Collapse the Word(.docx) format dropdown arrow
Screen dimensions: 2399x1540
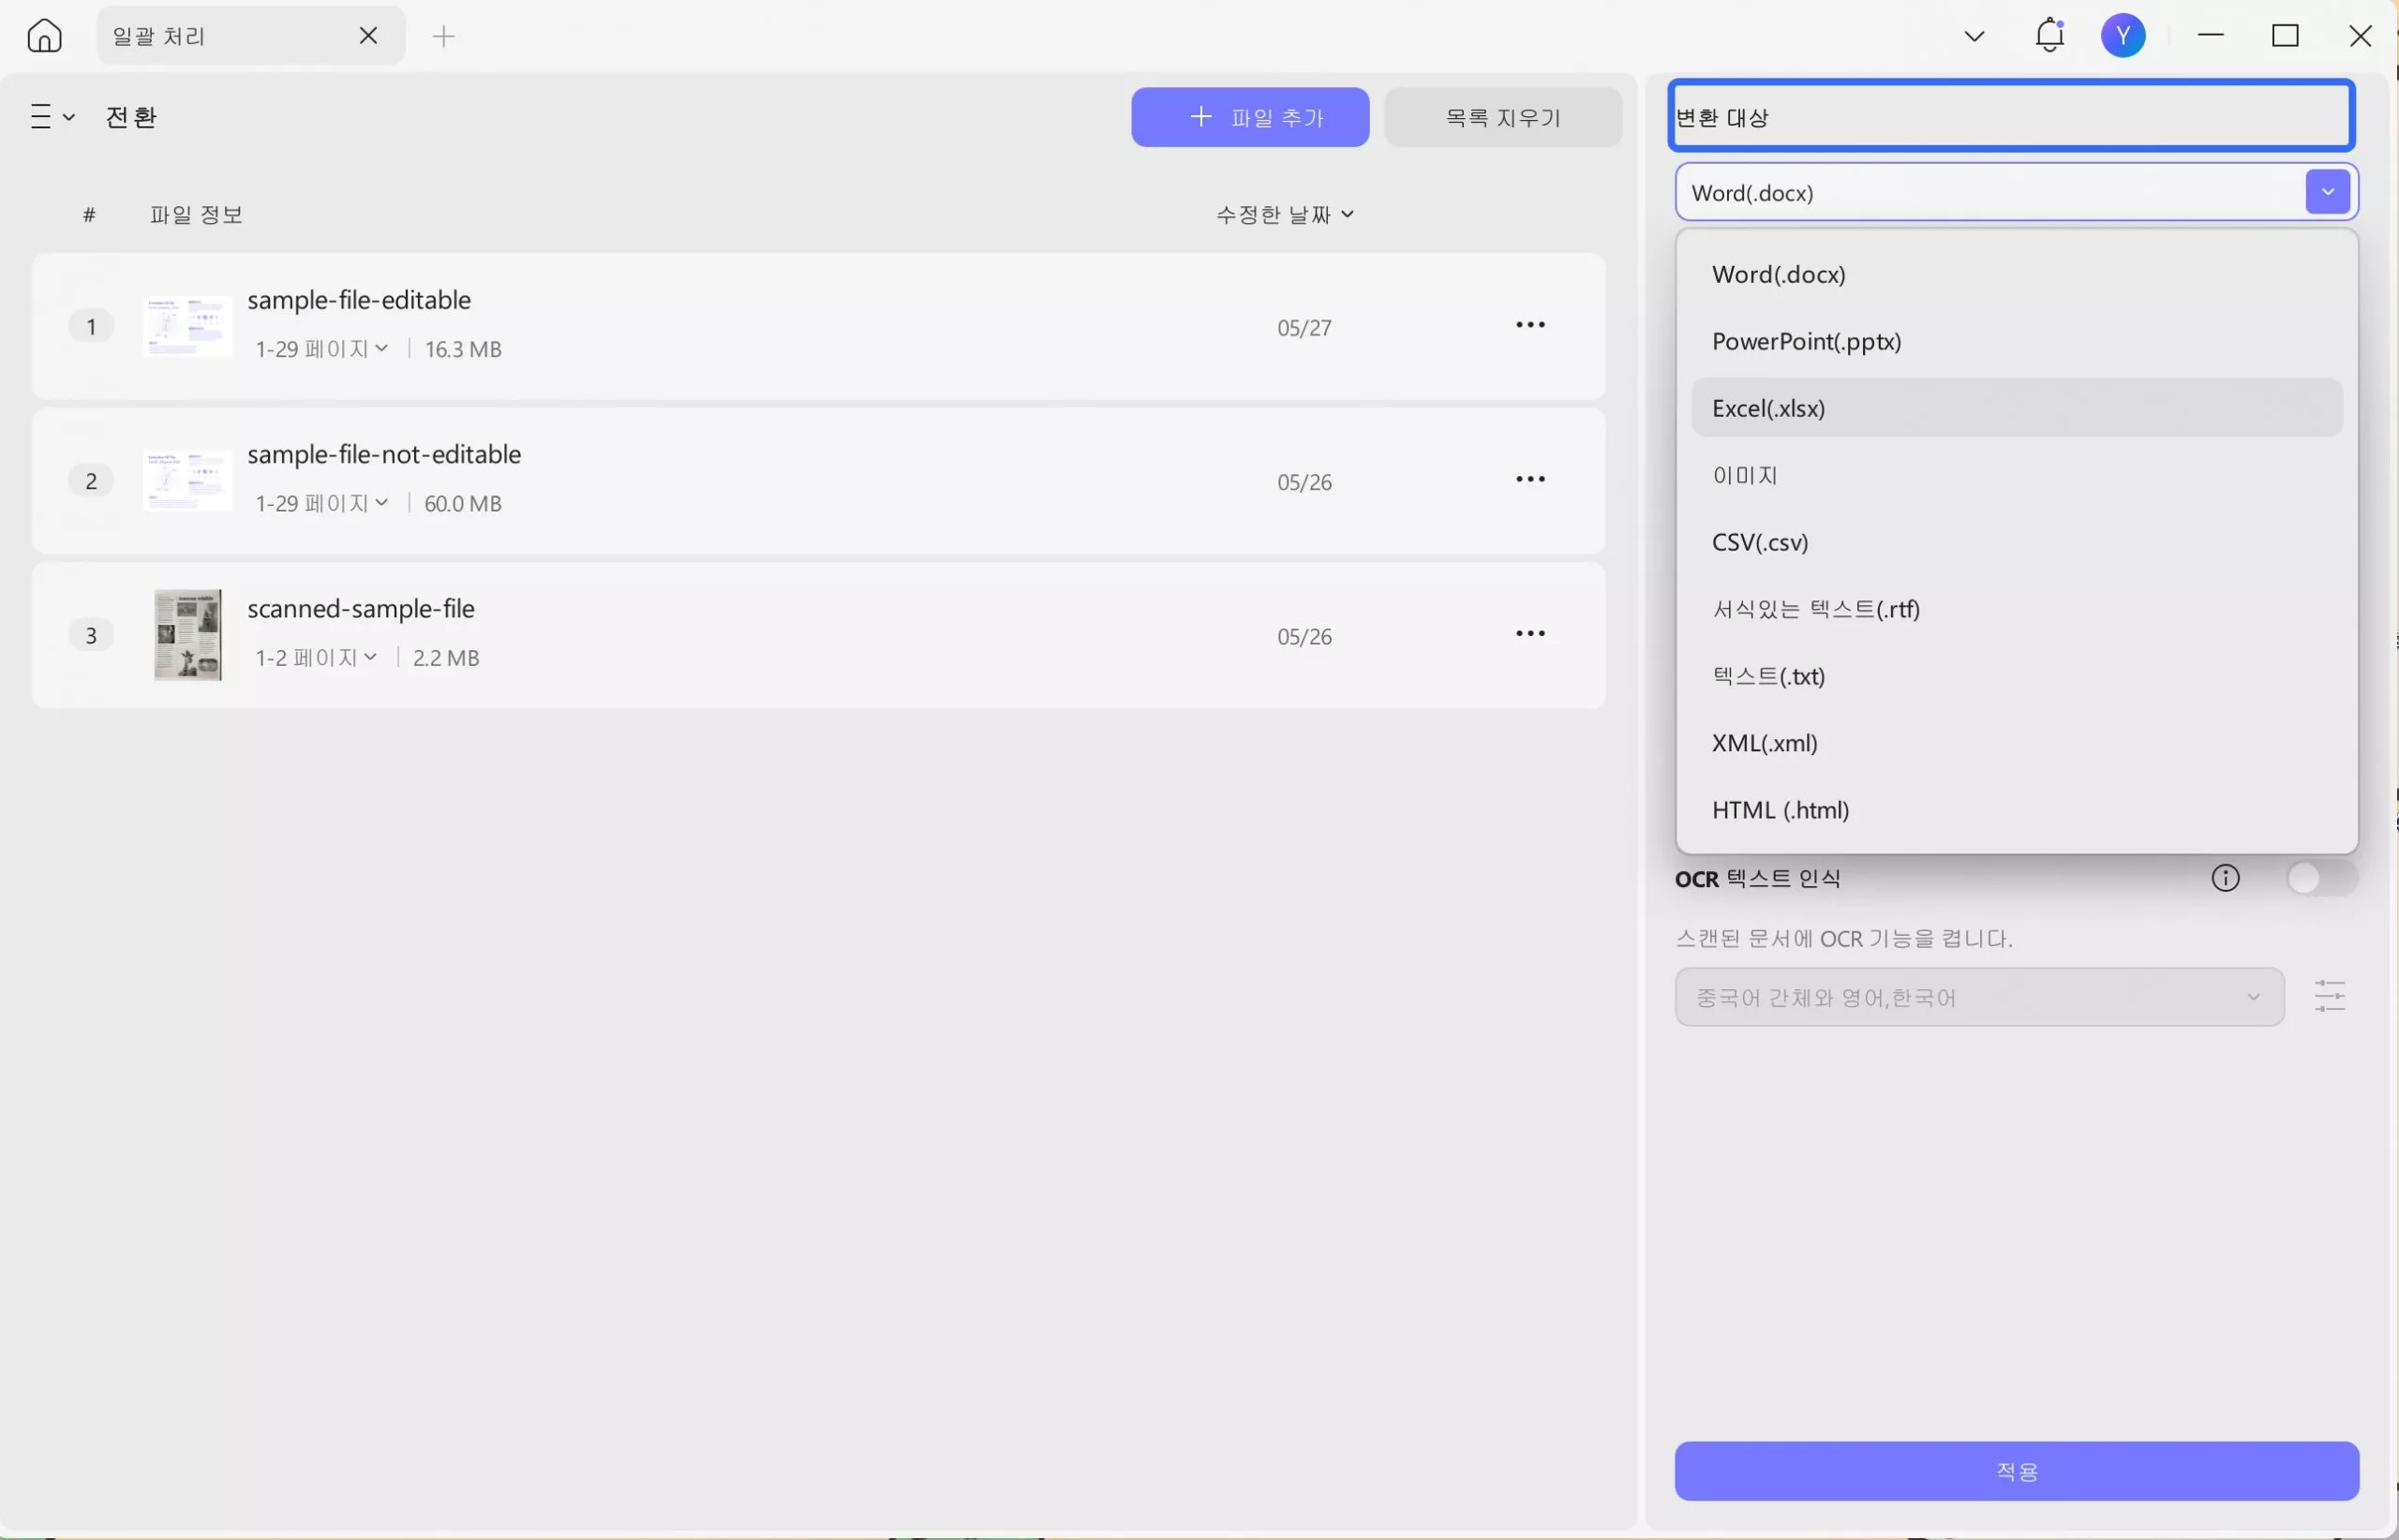(2327, 192)
